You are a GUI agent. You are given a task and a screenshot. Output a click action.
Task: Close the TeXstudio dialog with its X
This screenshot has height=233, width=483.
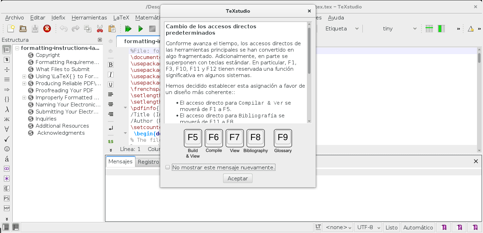309,11
